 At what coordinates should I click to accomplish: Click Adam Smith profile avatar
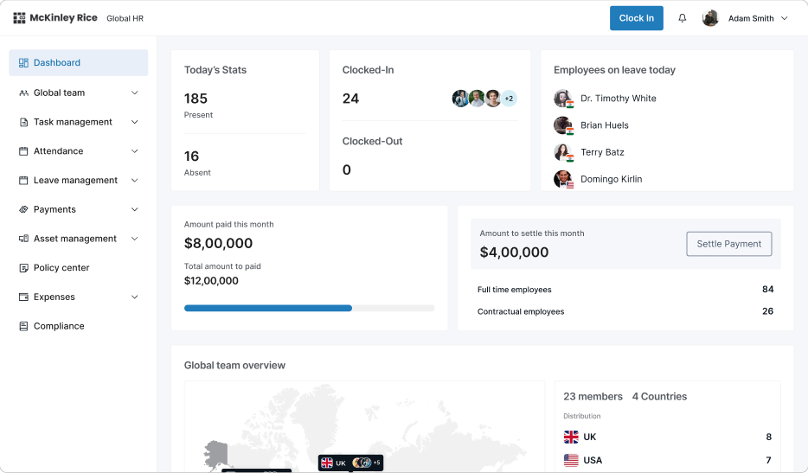click(710, 18)
